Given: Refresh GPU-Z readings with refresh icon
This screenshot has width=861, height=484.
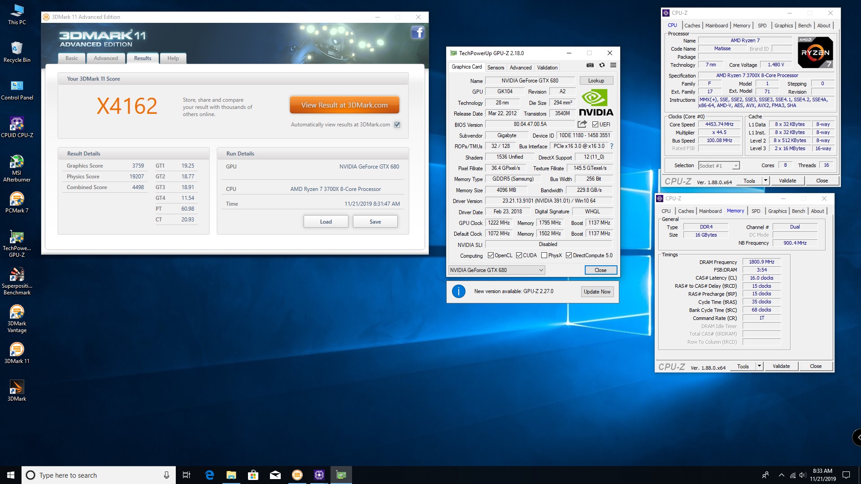Looking at the screenshot, I should tap(602, 65).
